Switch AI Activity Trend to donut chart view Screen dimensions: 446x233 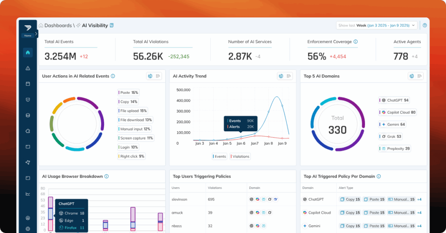[x=281, y=76]
